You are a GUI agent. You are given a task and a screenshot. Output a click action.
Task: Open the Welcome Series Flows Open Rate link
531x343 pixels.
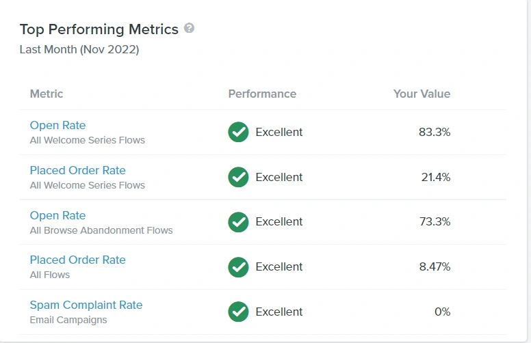(57, 125)
